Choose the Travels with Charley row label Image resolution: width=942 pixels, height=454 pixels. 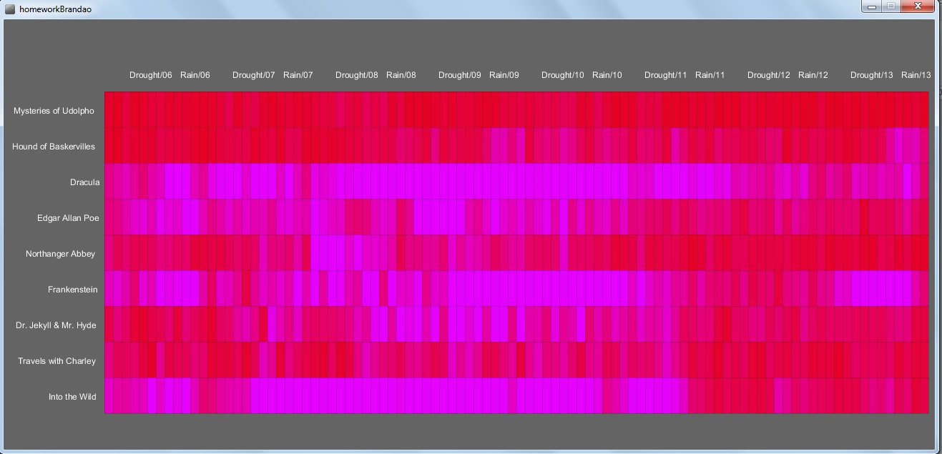(57, 361)
